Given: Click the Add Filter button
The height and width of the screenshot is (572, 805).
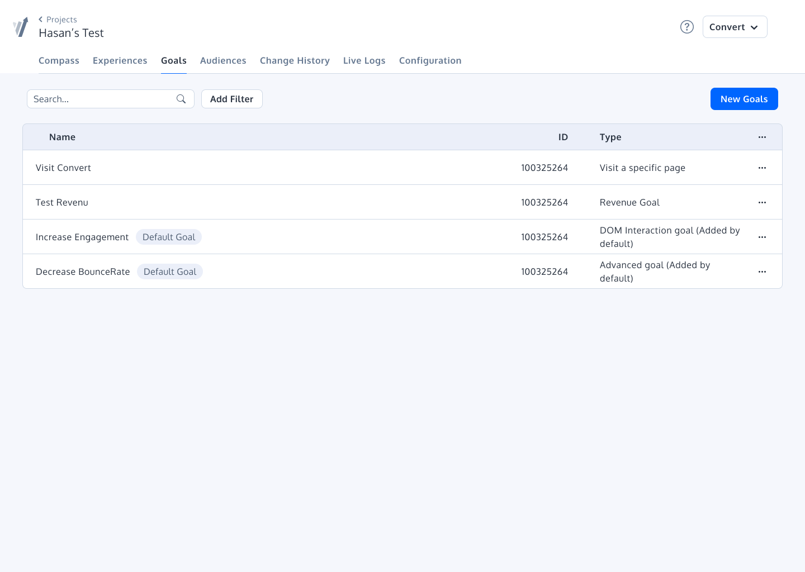Looking at the screenshot, I should pyautogui.click(x=231, y=99).
